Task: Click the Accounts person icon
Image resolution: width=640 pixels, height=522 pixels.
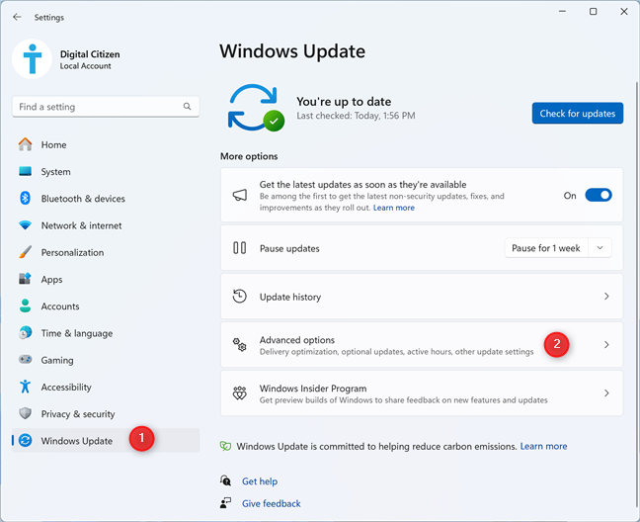Action: (x=26, y=305)
